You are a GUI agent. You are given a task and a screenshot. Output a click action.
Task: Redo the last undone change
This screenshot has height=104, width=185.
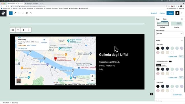[23, 13]
